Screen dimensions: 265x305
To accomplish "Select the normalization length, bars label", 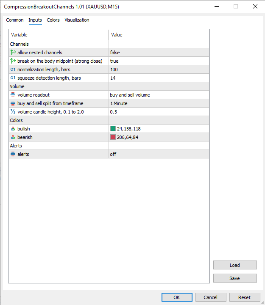I will pos(44,69).
